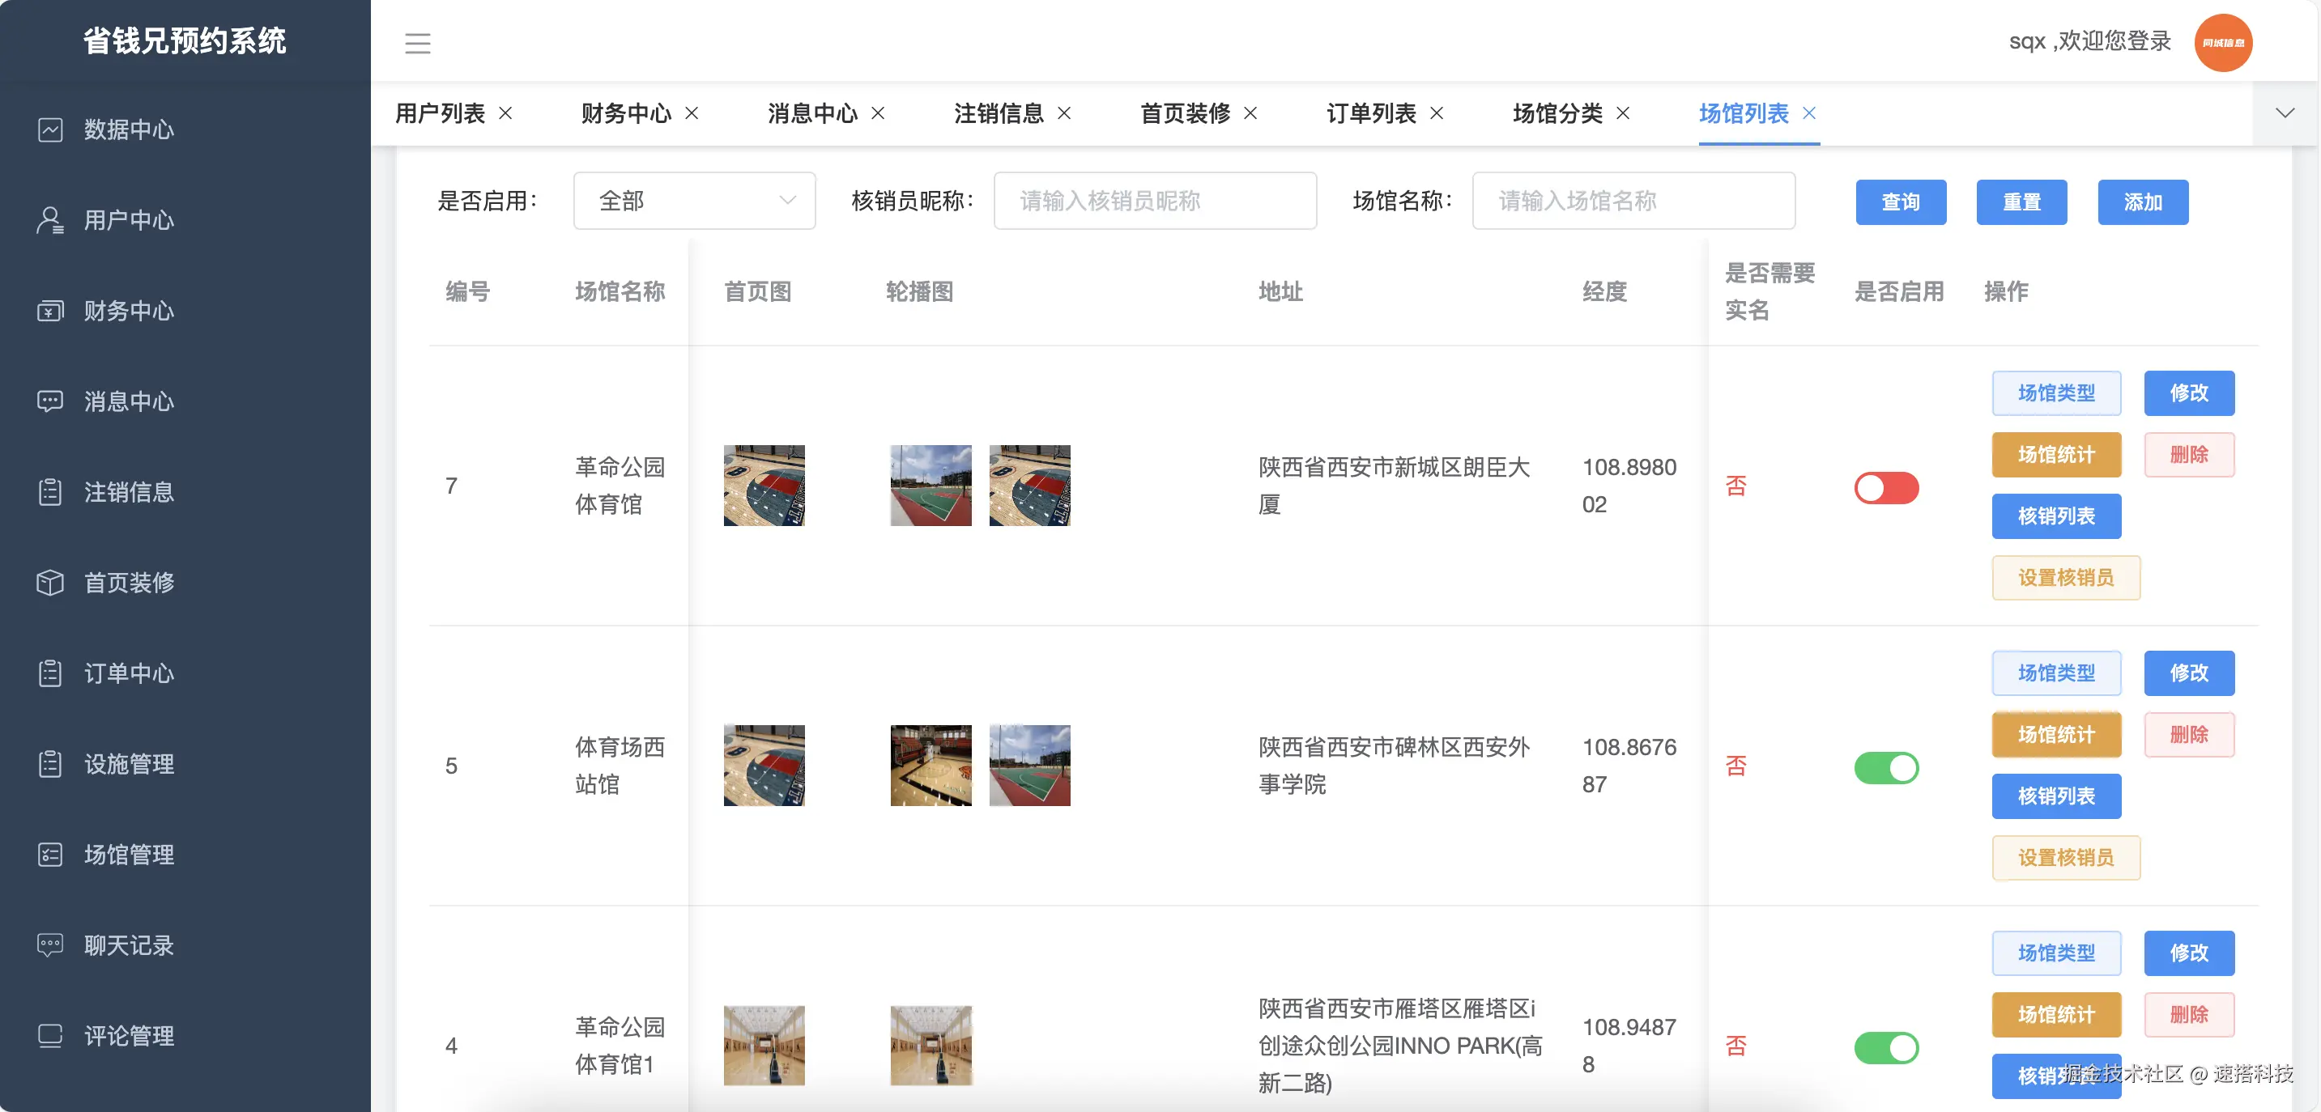The width and height of the screenshot is (2321, 1112).
Task: Click the user avatar at top right
Action: coord(2223,41)
